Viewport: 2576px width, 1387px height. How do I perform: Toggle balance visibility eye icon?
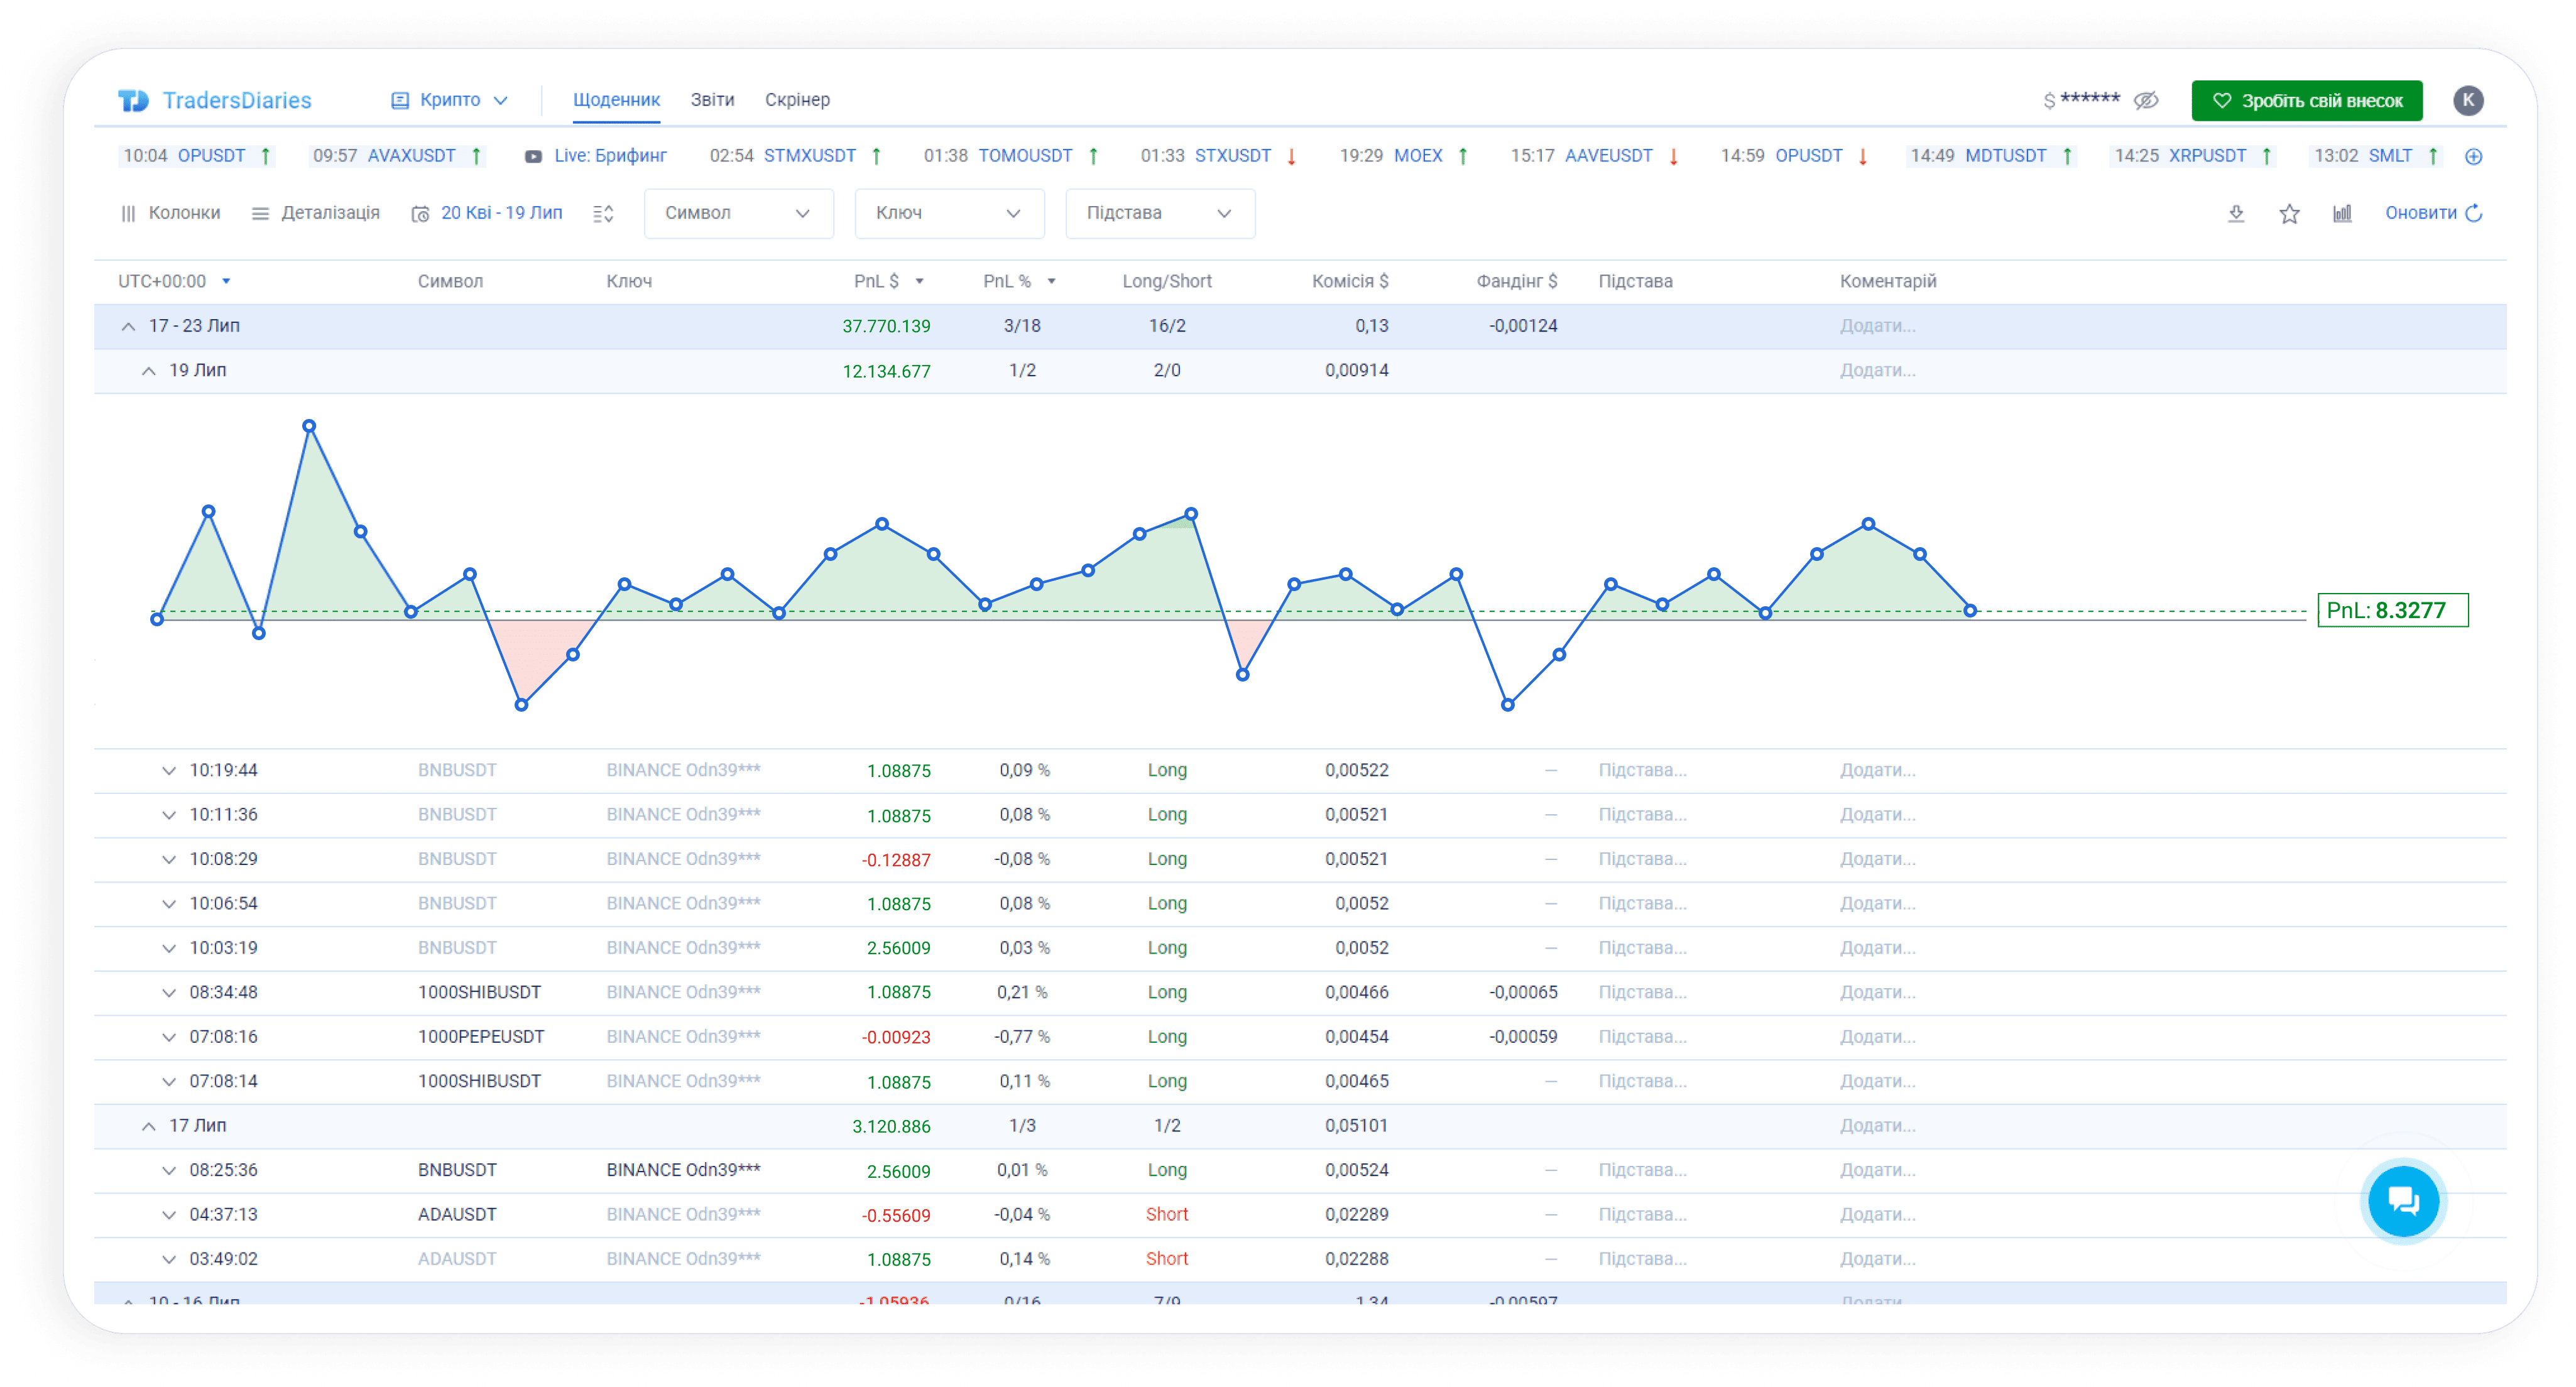point(2146,100)
